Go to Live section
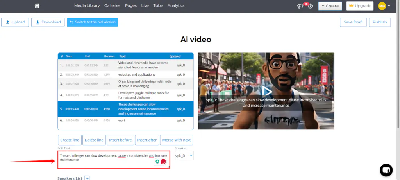This screenshot has width=400, height=180. tap(145, 5)
